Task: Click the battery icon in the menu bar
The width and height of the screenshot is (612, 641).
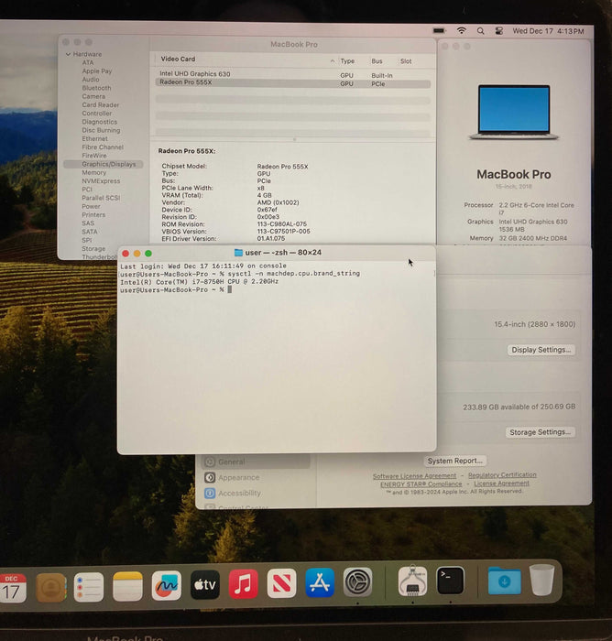Action: pos(439,30)
